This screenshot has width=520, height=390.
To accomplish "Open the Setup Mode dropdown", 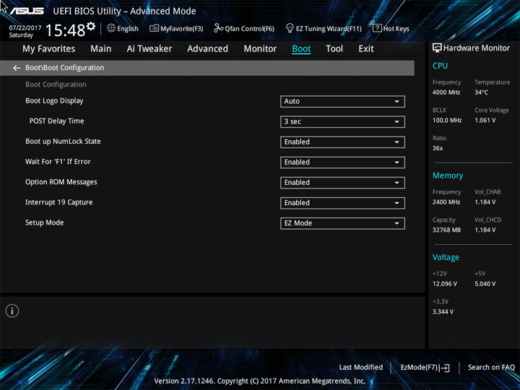I will (x=342, y=223).
